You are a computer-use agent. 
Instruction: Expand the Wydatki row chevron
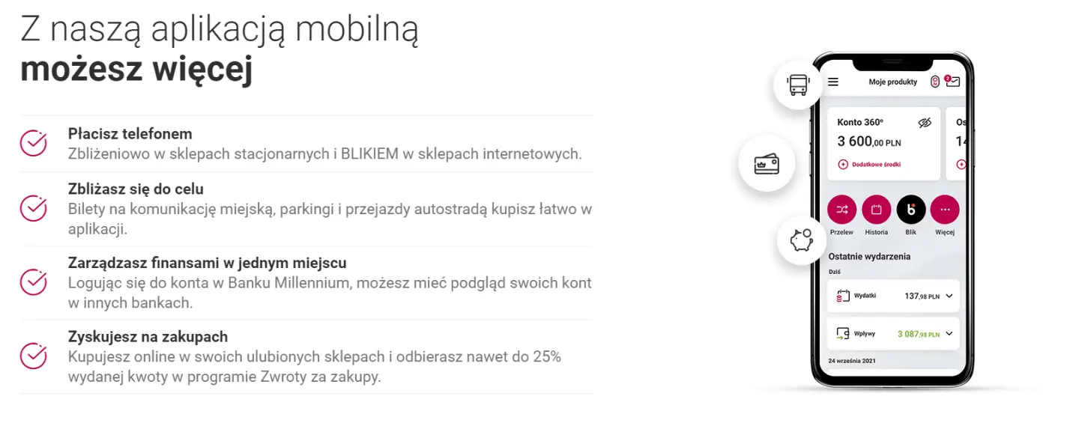(949, 296)
